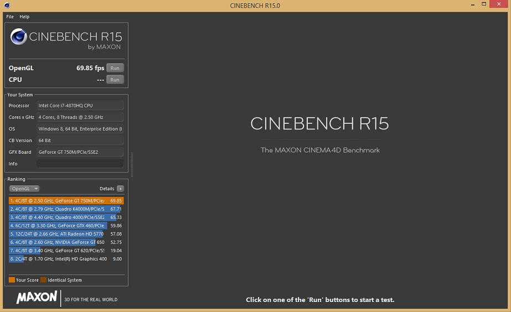Viewport: 511px width, 312px height.
Task: Click the empty Info input field
Action: pos(80,164)
